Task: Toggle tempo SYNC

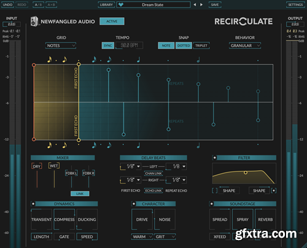Action: (x=108, y=45)
